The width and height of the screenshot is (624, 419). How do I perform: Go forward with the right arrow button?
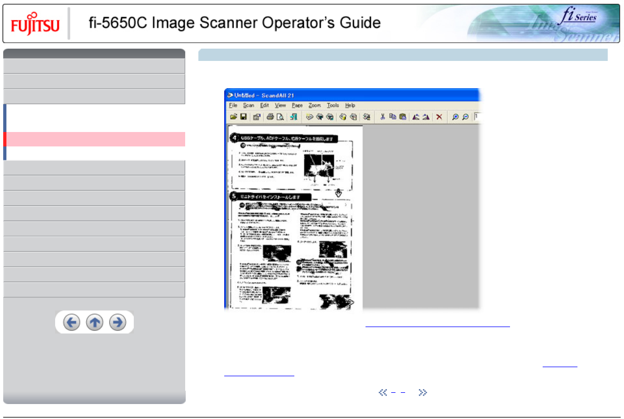pyautogui.click(x=118, y=322)
